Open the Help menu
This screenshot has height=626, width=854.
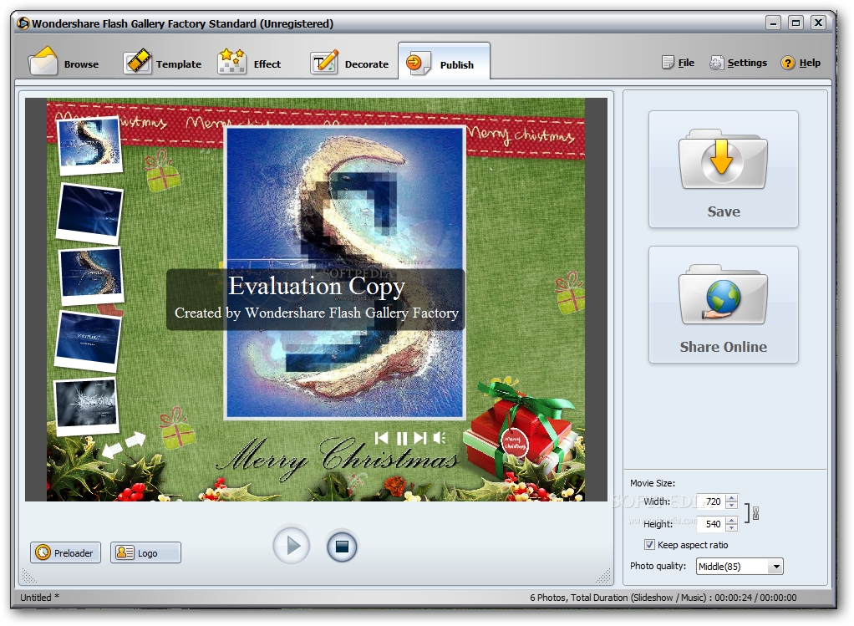tap(801, 63)
